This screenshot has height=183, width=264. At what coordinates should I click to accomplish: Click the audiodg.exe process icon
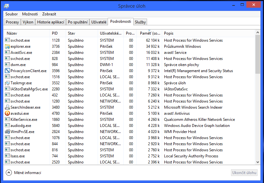point(7,125)
